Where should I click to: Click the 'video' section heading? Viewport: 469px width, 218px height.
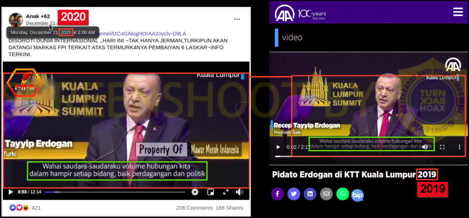tap(292, 38)
